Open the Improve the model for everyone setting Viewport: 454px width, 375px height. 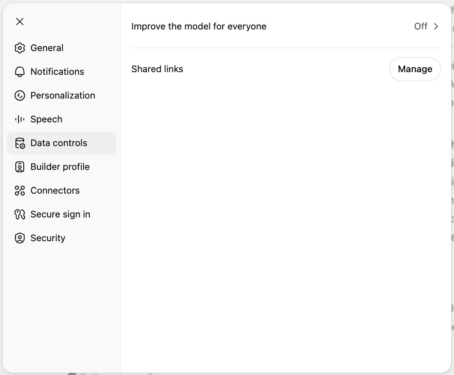click(199, 26)
